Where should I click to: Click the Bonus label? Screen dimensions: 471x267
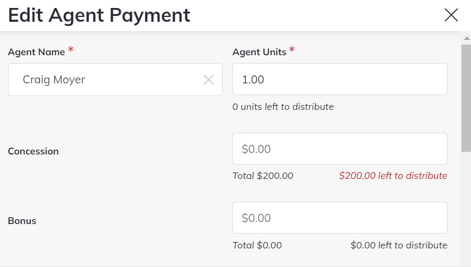(22, 221)
